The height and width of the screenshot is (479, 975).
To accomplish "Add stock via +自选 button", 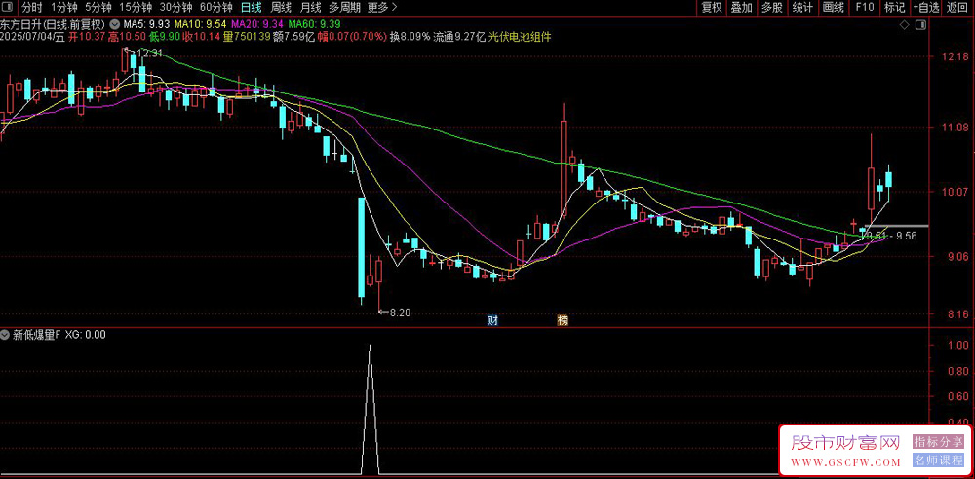I will pos(926,8).
